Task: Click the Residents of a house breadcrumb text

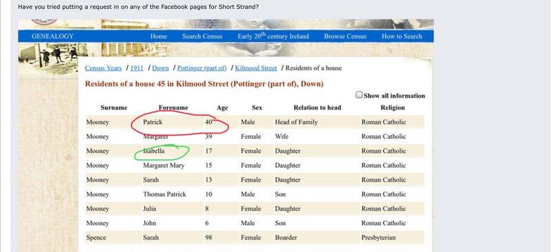Action: (313, 68)
